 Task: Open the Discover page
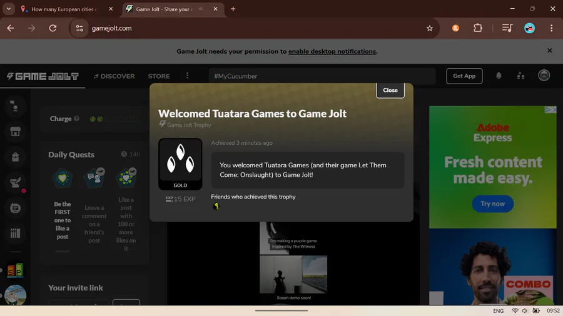[114, 76]
